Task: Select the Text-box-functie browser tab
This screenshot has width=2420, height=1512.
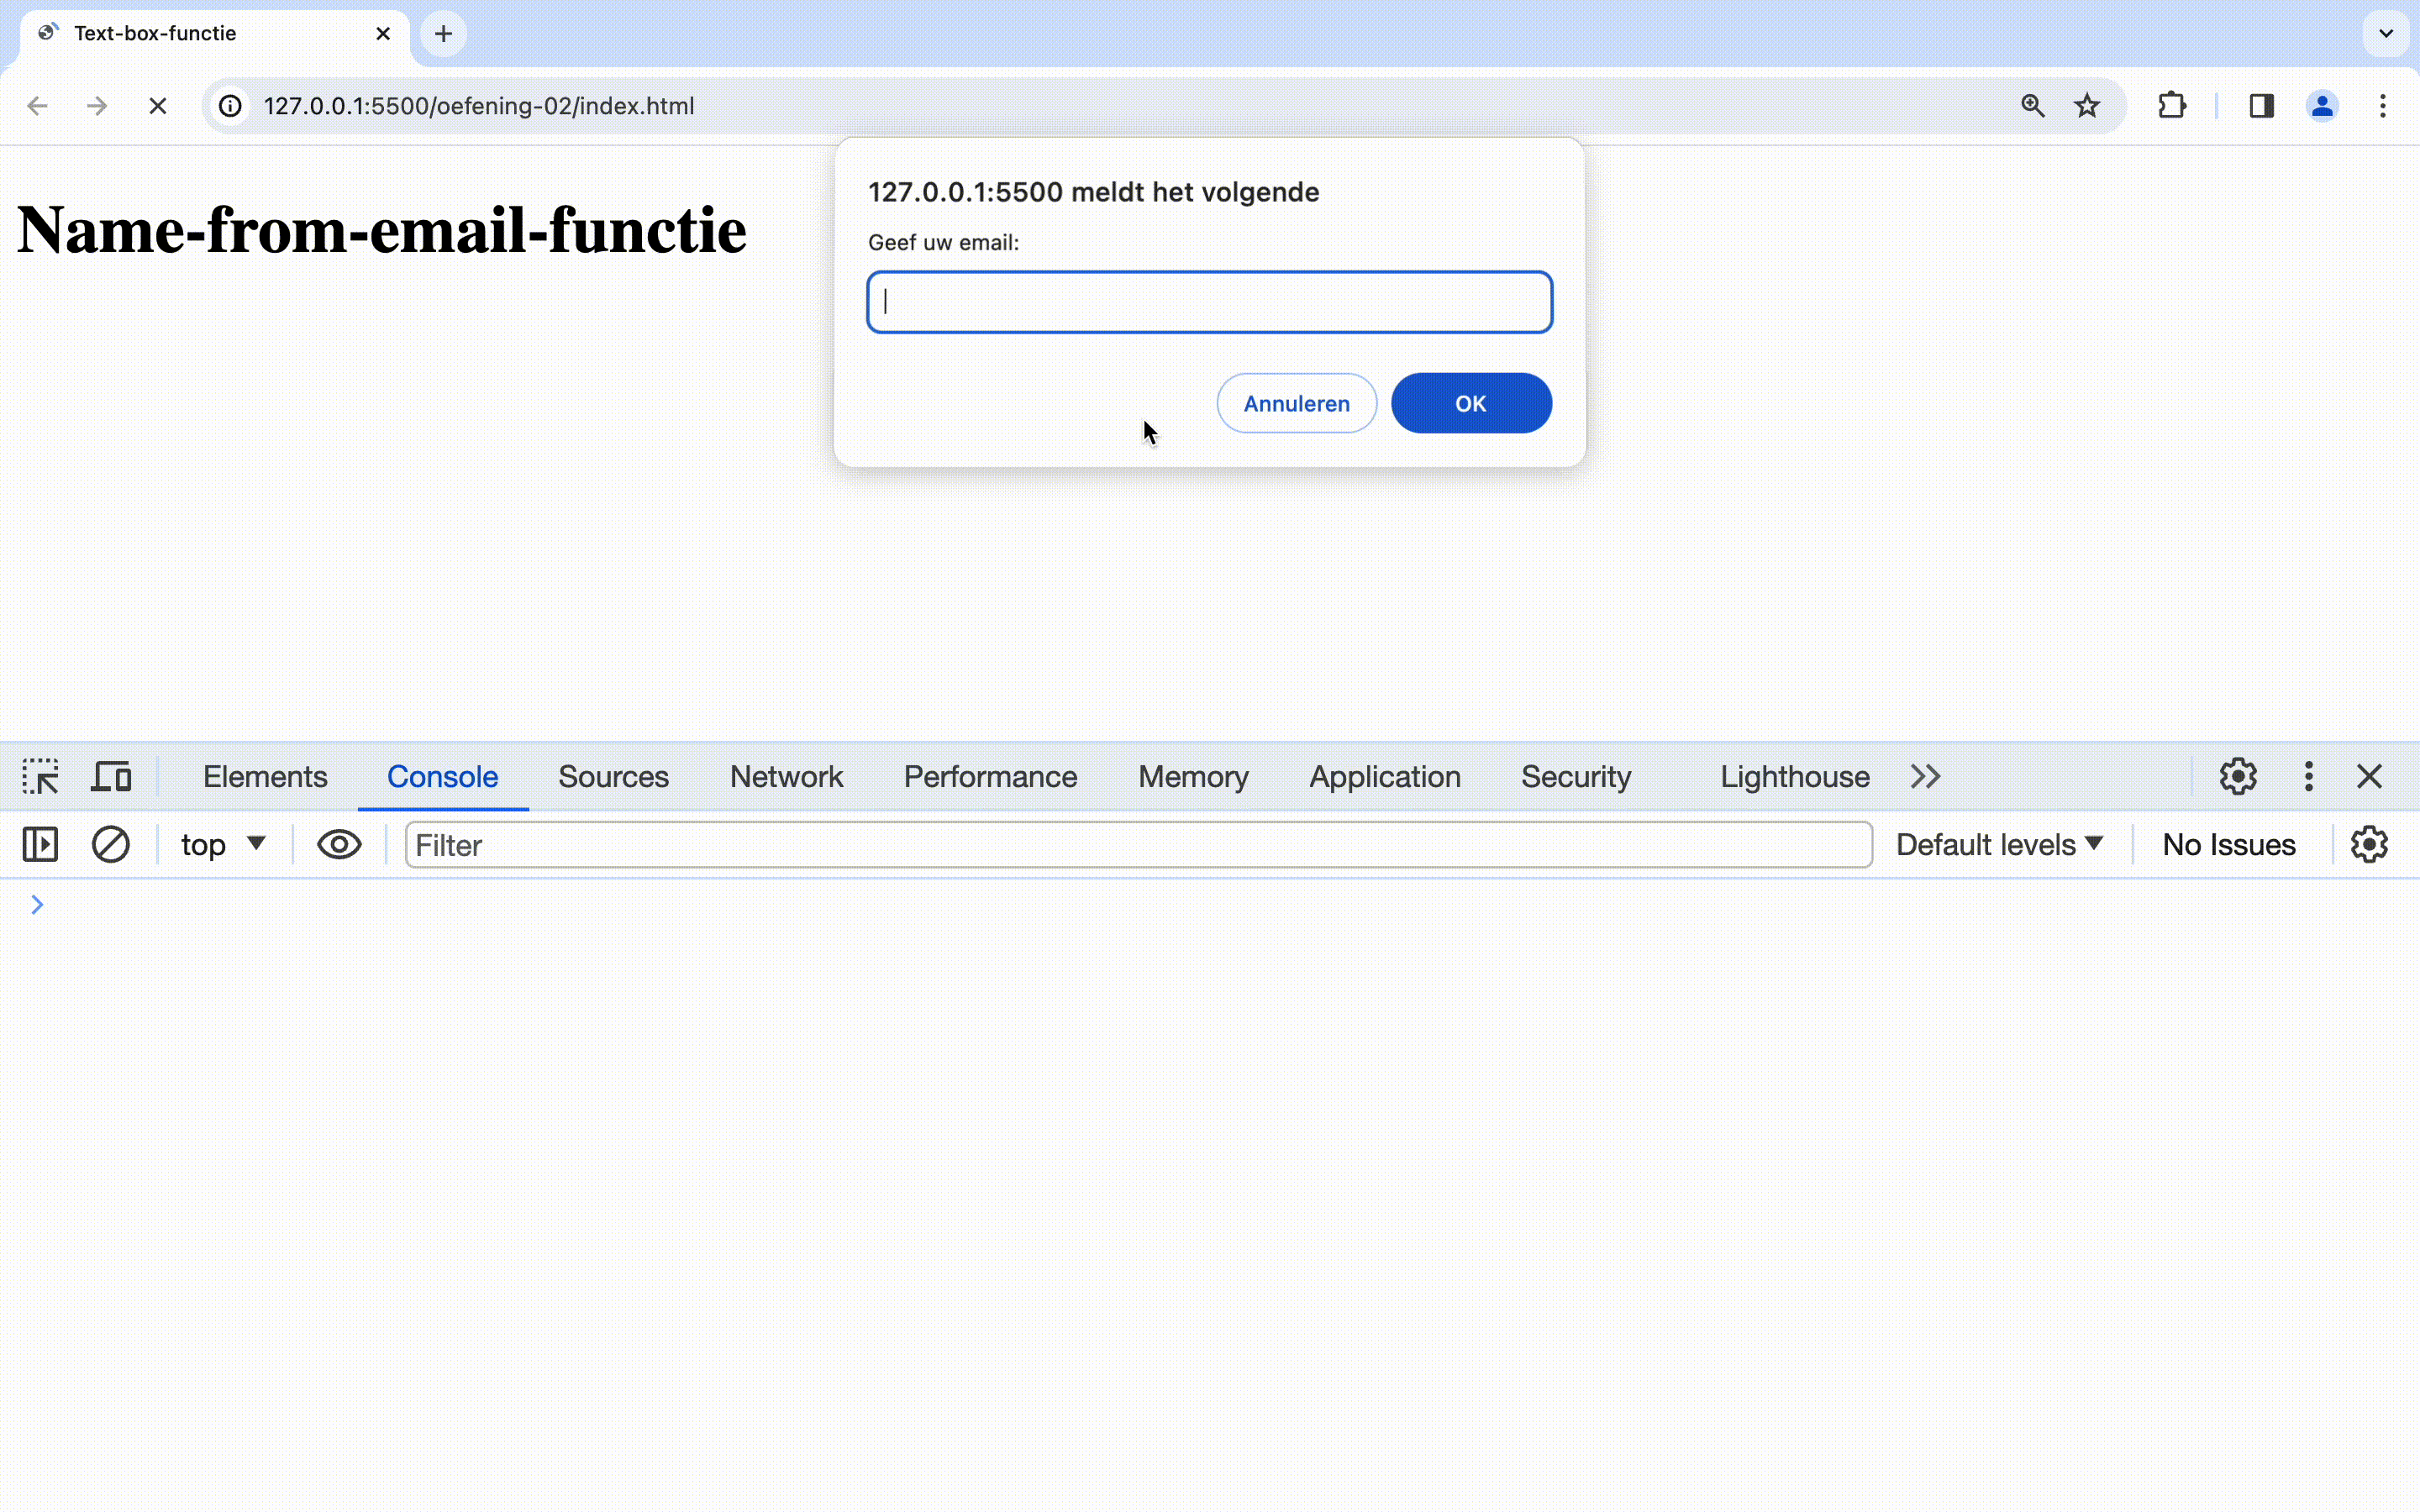Action: point(215,34)
